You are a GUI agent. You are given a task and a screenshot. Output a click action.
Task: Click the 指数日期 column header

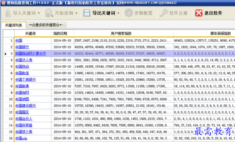coord(60,33)
